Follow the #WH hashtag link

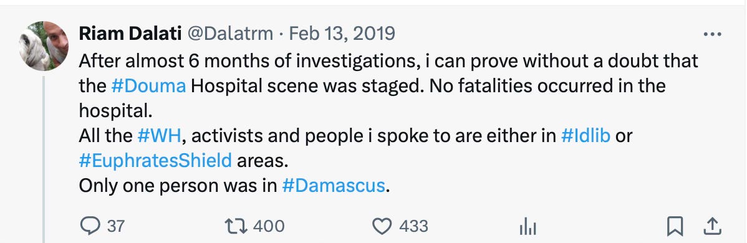[158, 136]
